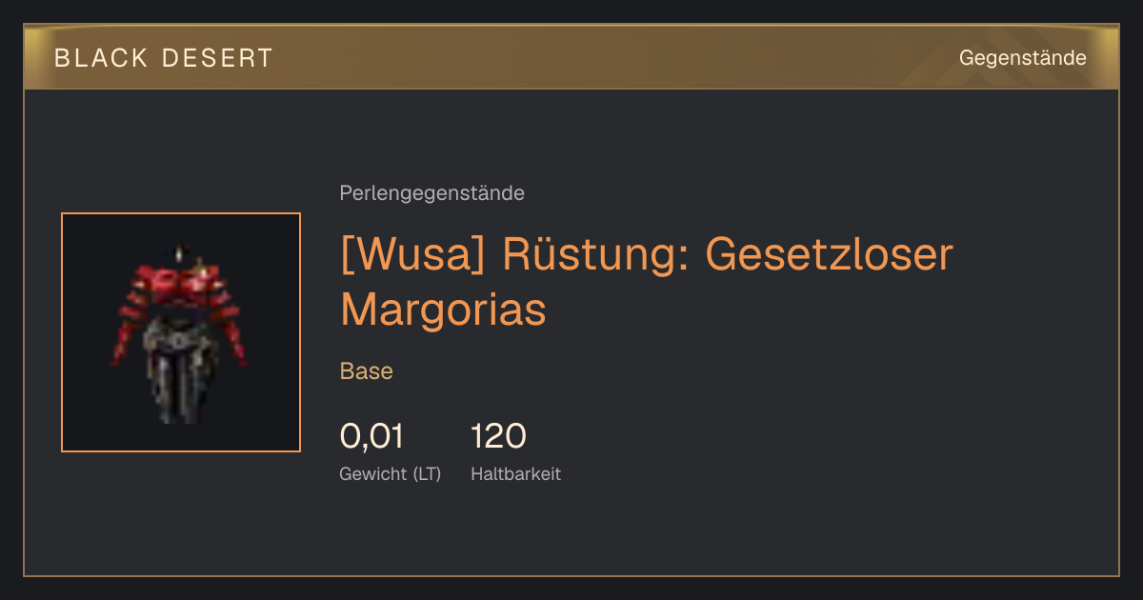Select the Base grade label
This screenshot has width=1143, height=600.
[367, 371]
